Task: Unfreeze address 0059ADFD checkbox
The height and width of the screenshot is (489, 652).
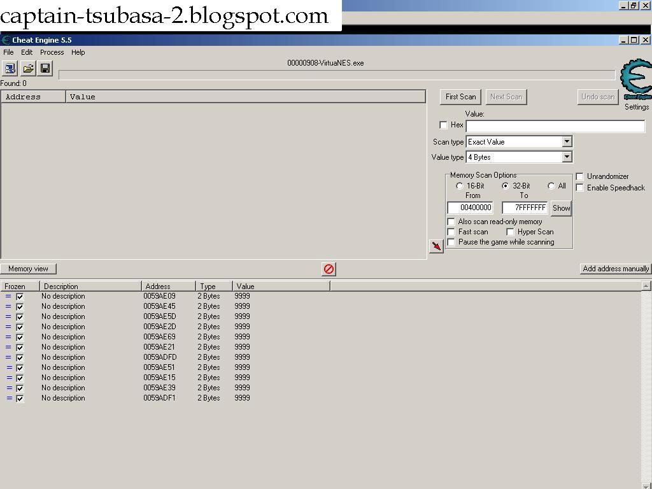Action: pos(20,358)
